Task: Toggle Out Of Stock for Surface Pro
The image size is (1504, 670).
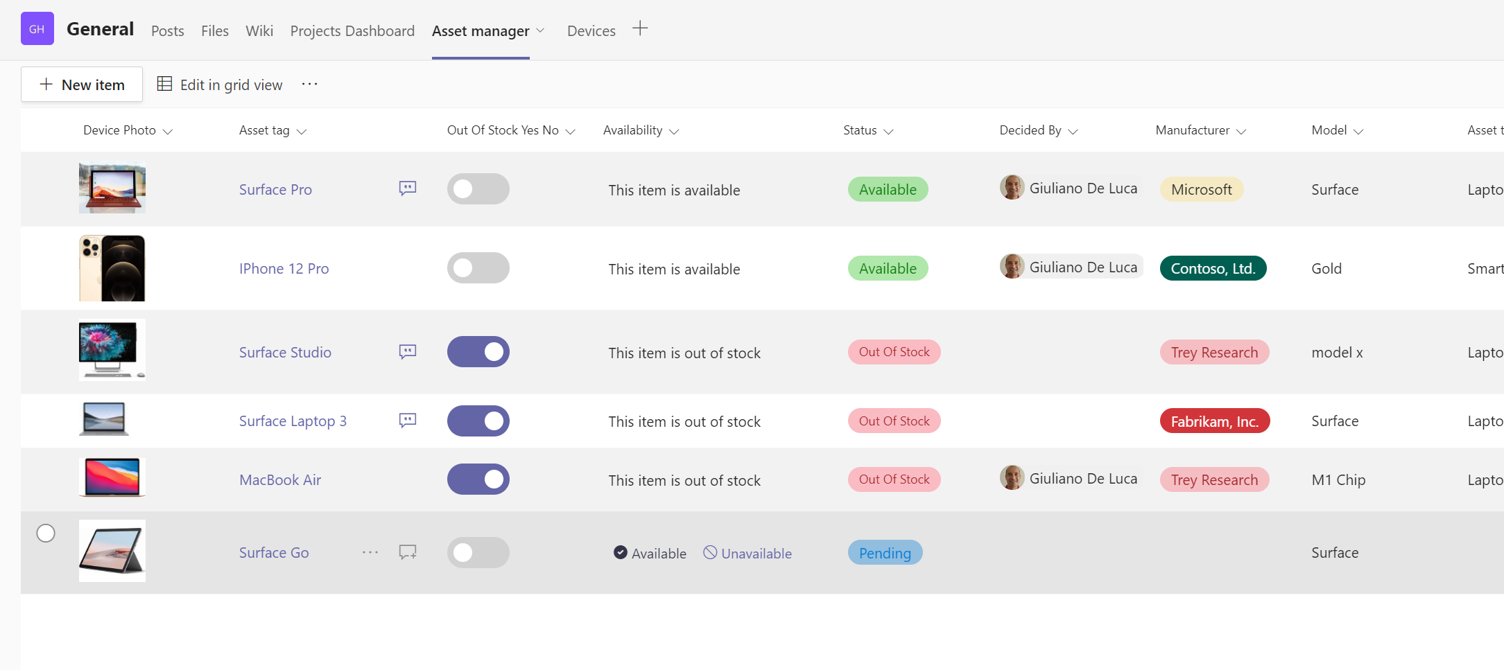Action: point(478,188)
